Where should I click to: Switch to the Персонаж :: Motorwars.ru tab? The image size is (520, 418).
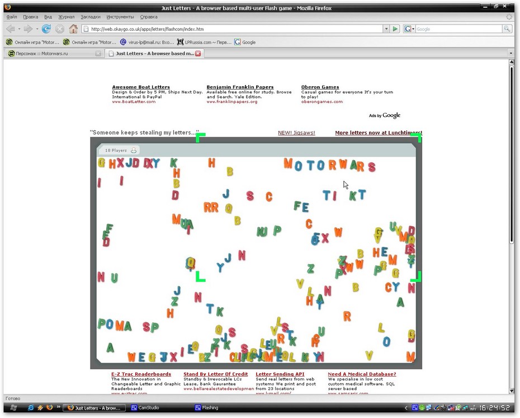pos(54,54)
